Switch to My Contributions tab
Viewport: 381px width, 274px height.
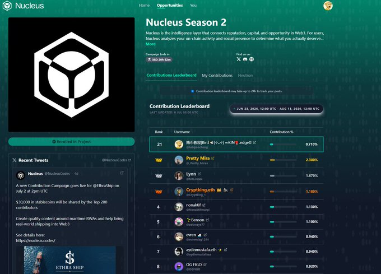217,76
